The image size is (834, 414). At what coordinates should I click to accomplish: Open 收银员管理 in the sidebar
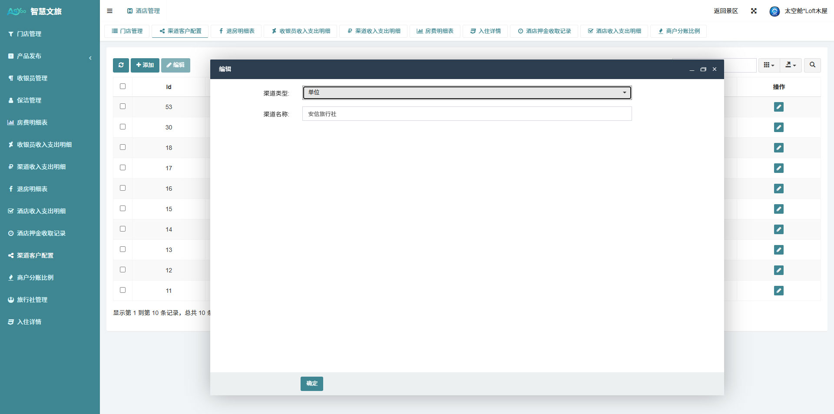(50, 78)
